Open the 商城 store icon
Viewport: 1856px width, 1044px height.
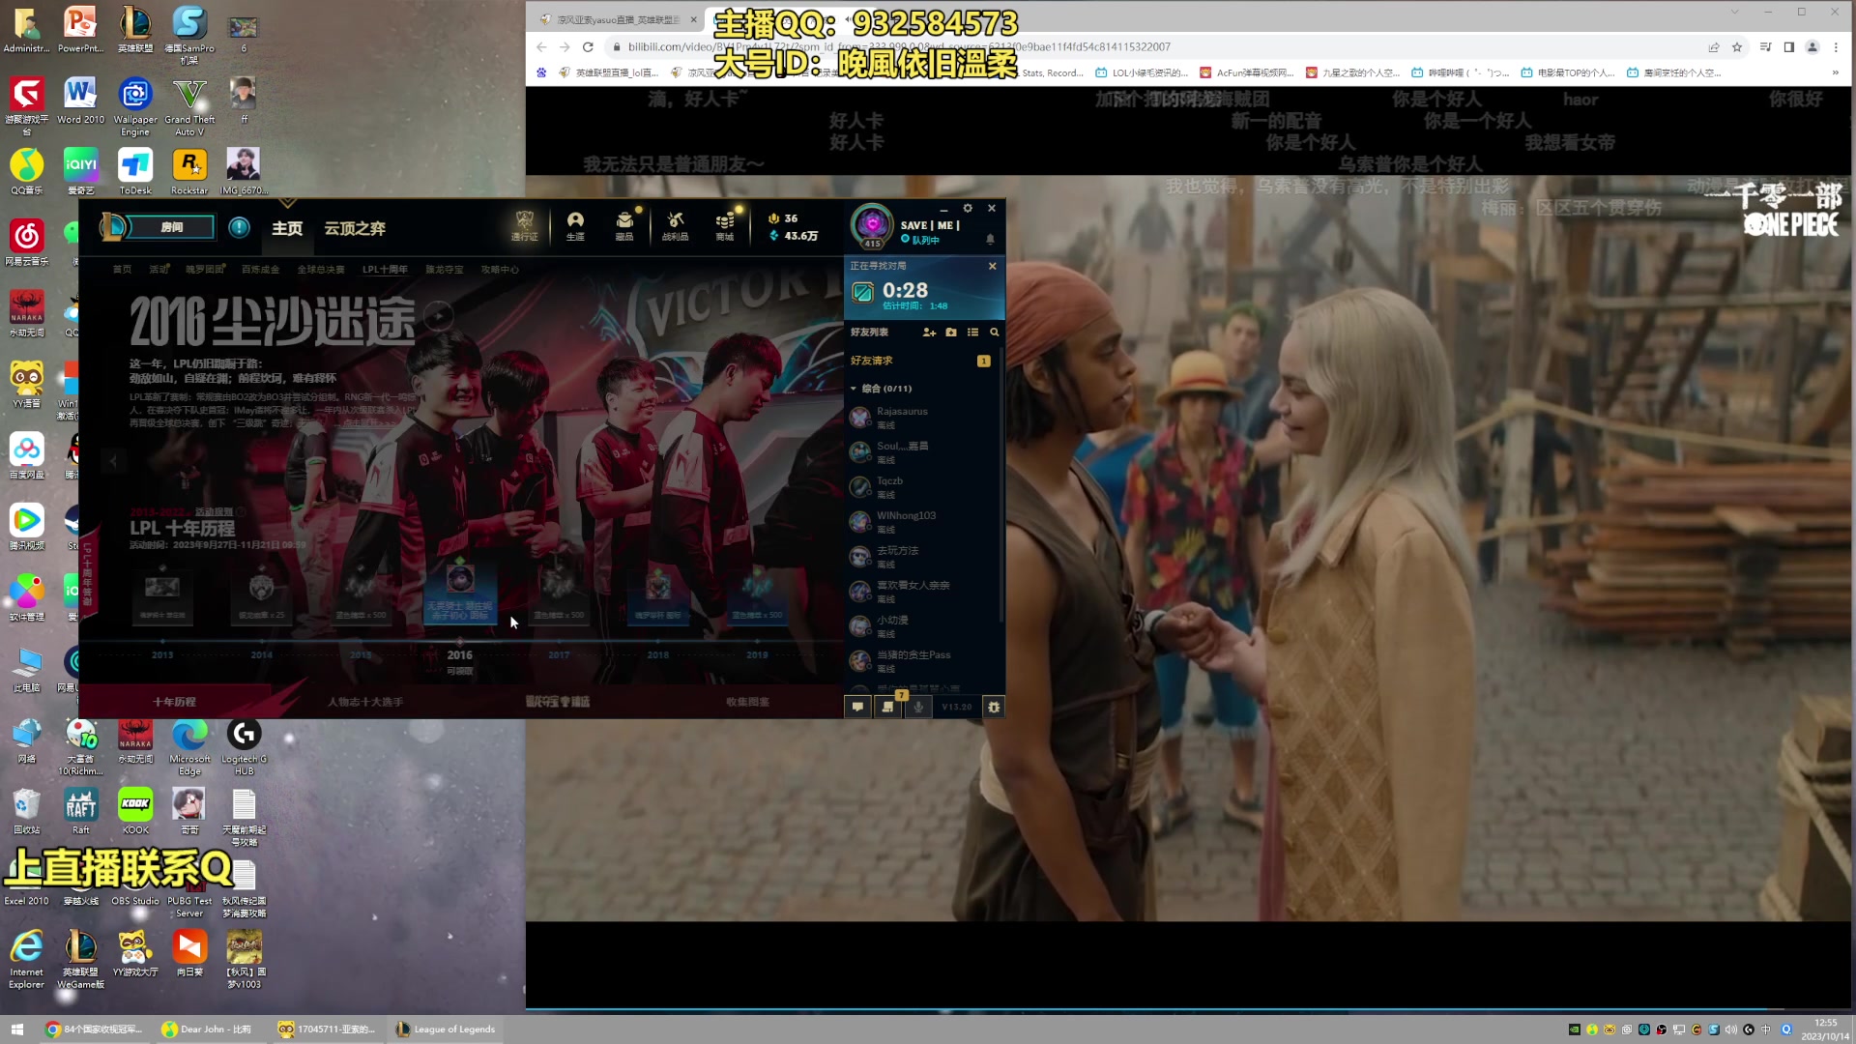725,225
